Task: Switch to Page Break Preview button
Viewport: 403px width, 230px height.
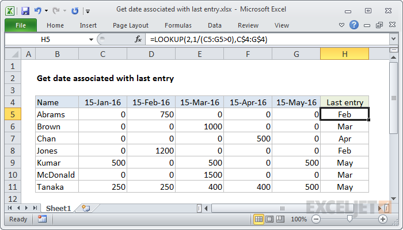Action: (x=280, y=219)
